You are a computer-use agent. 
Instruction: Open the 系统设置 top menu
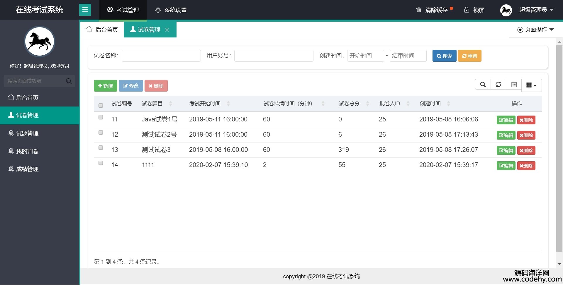171,10
